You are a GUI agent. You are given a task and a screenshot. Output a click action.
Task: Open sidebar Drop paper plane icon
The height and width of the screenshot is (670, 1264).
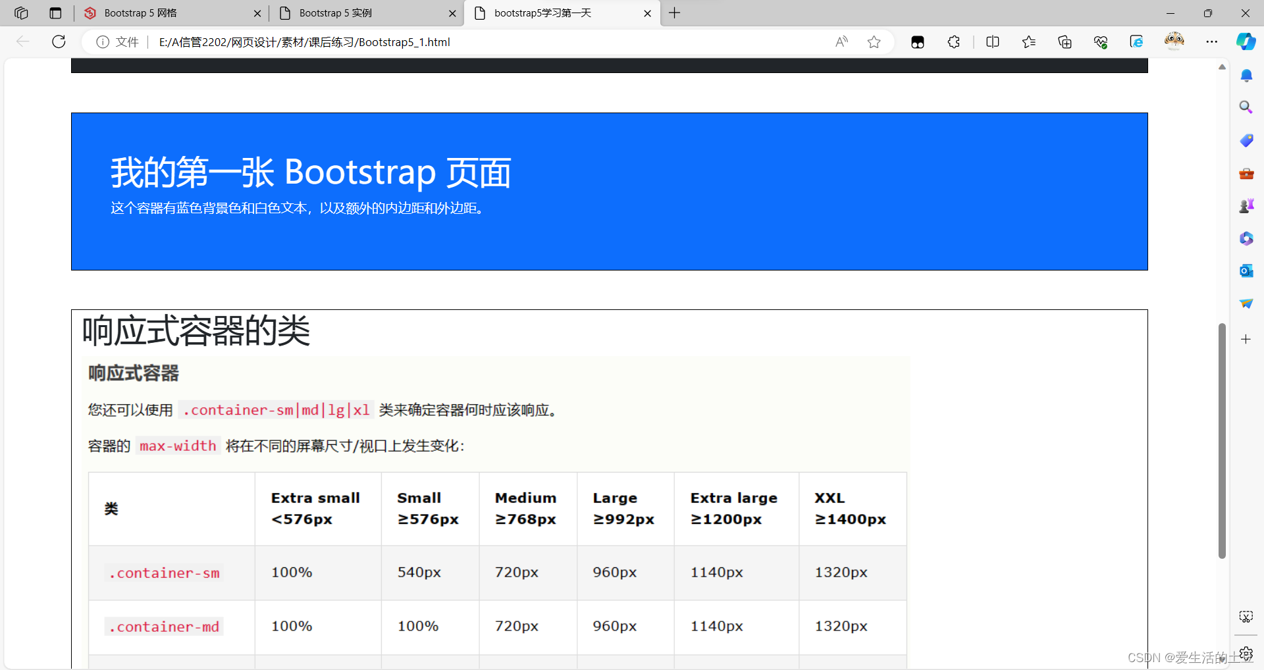click(1246, 303)
